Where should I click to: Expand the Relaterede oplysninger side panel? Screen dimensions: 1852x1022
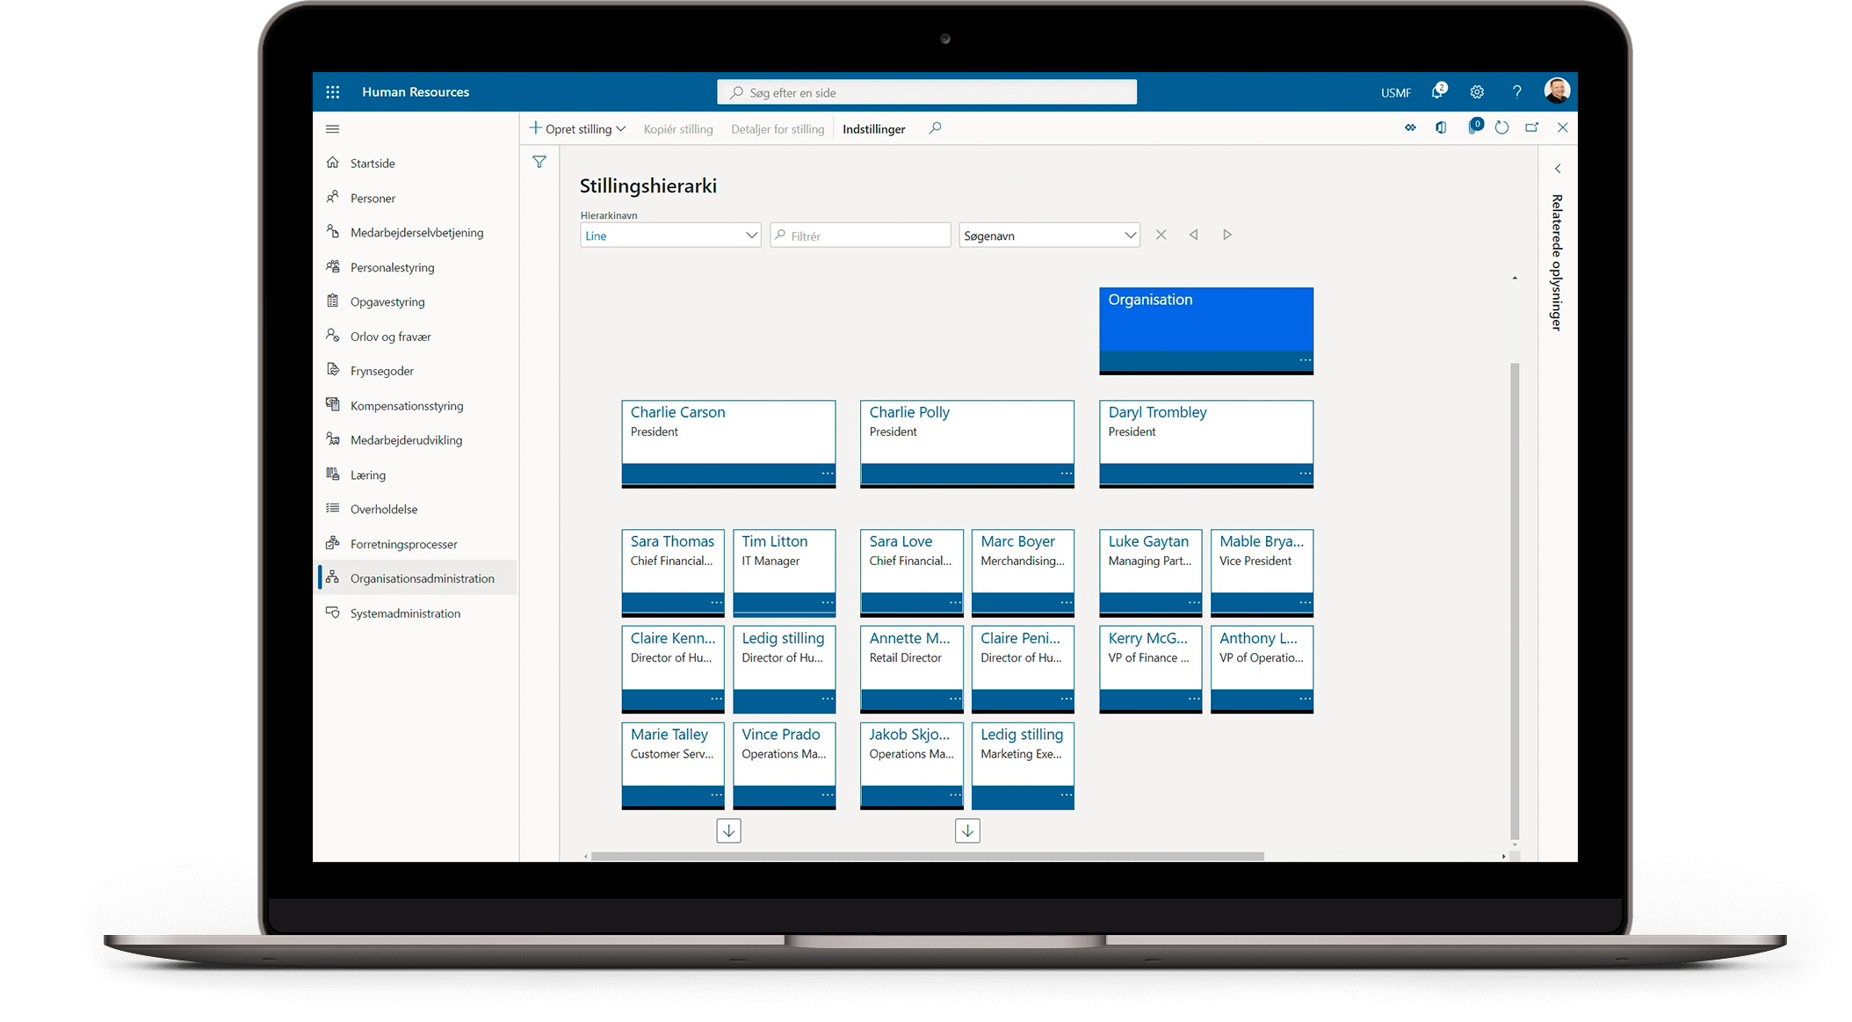tap(1557, 169)
